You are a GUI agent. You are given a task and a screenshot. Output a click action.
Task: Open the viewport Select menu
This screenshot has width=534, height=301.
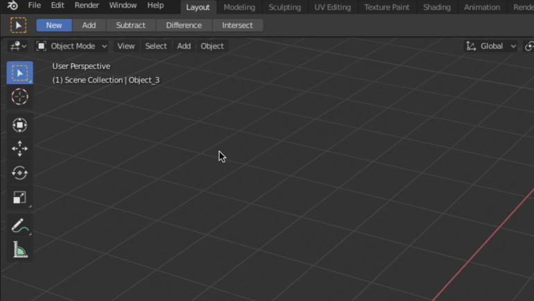pyautogui.click(x=156, y=46)
